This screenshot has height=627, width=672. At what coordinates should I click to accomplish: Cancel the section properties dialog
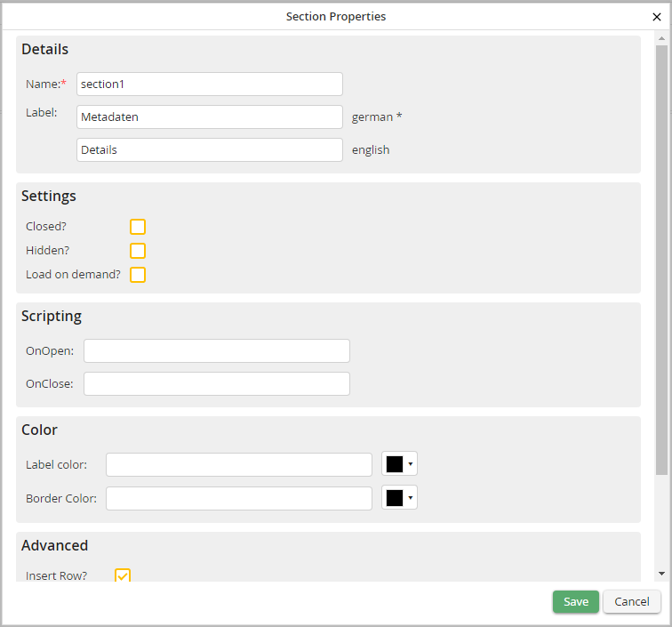pos(632,601)
